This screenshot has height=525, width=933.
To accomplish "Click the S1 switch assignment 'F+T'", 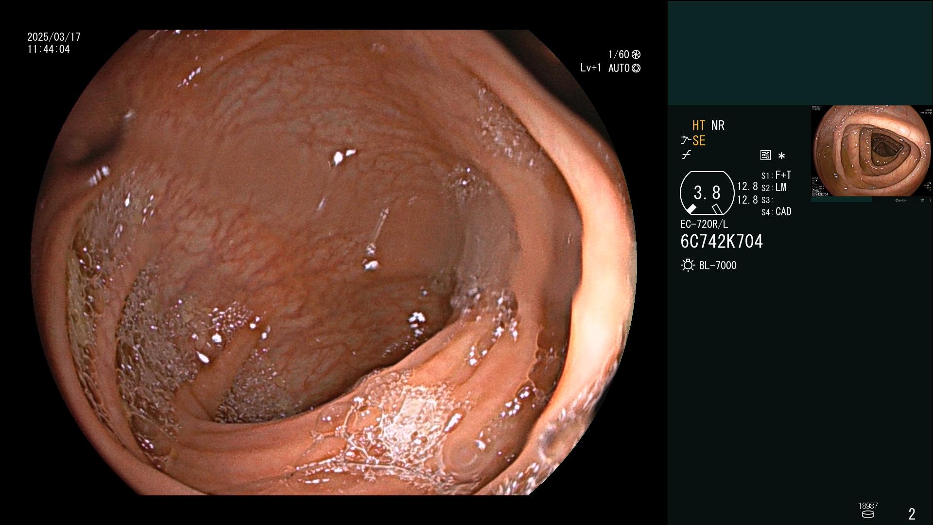I will [x=783, y=175].
